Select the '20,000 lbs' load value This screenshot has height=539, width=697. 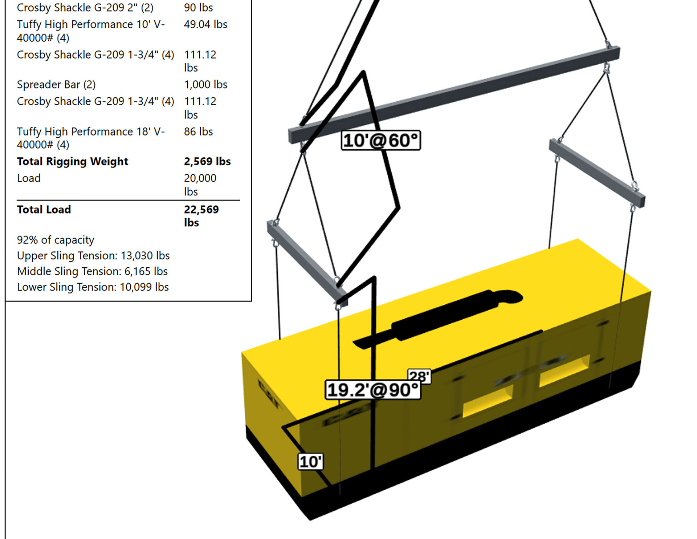point(200,185)
